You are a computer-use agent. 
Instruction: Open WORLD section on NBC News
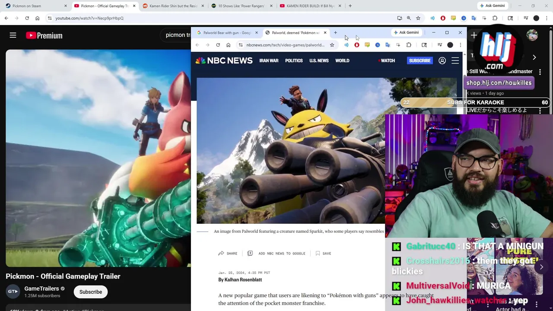[x=342, y=61]
